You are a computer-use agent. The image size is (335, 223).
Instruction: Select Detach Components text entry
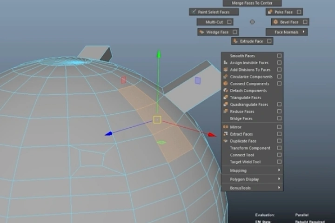point(248,91)
